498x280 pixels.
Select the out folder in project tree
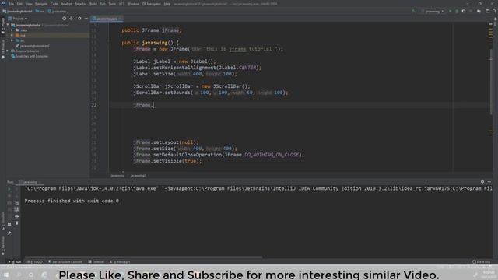click(23, 35)
